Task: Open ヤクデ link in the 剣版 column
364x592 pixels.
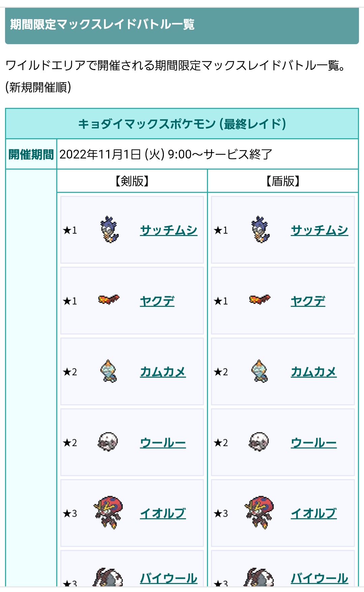Action: (157, 301)
